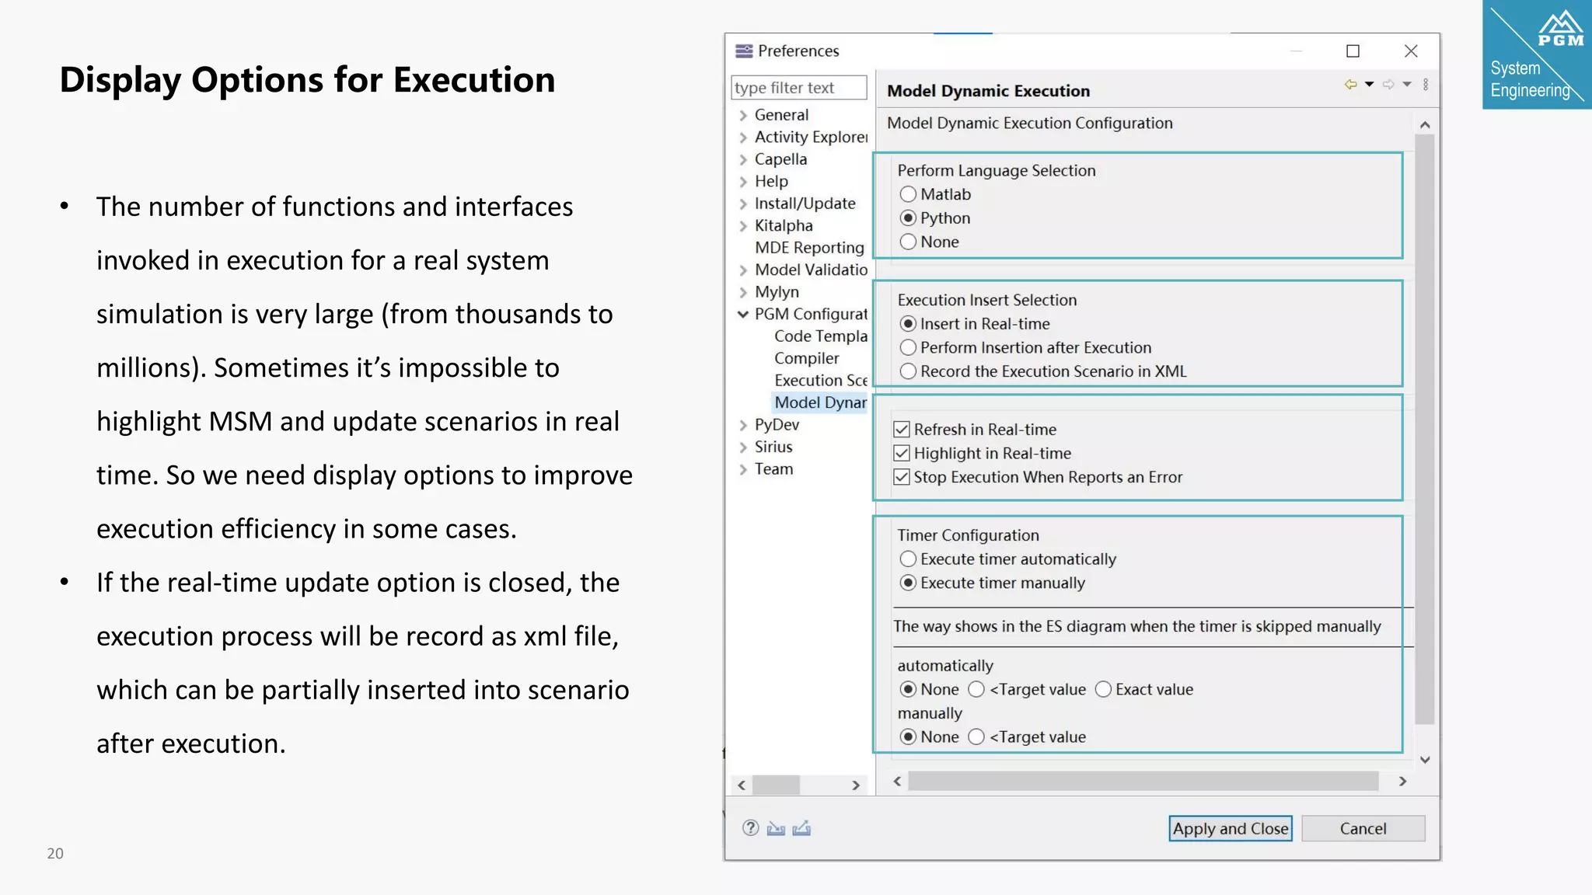Expand the Mylyn tree node
Screen dimensions: 1592x895
[743, 292]
